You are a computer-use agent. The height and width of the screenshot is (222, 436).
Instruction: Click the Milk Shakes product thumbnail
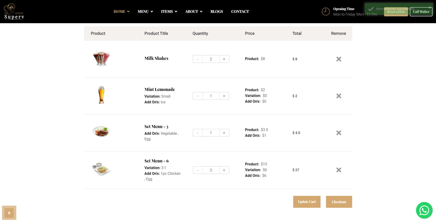101,58
